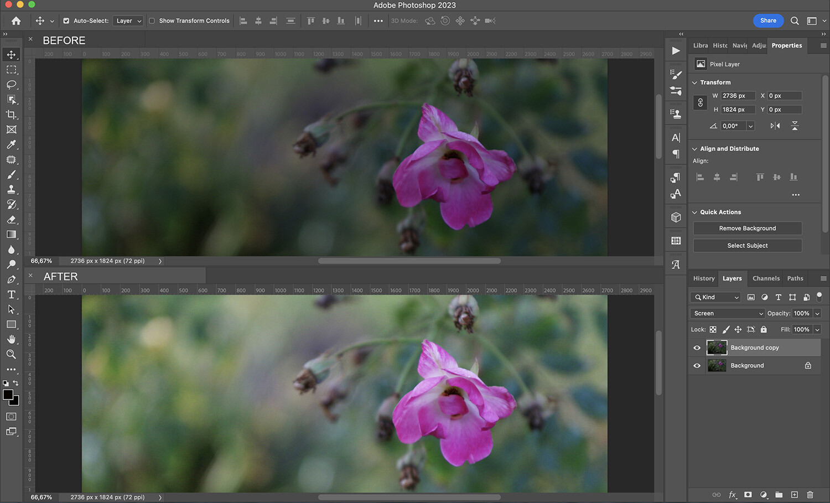Image resolution: width=830 pixels, height=503 pixels.
Task: Open the Add Layer Mask icon
Action: (748, 495)
